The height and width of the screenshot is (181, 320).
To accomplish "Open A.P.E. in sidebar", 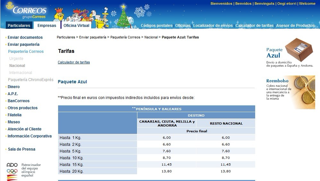I will [x=13, y=94].
